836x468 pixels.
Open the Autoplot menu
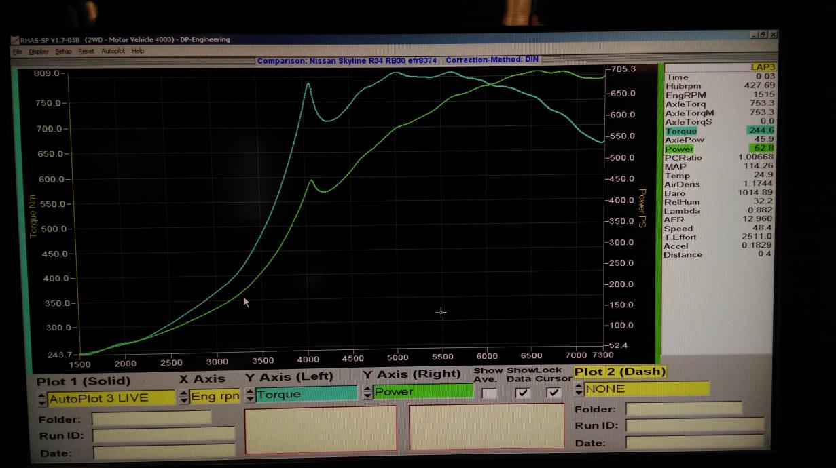(113, 51)
